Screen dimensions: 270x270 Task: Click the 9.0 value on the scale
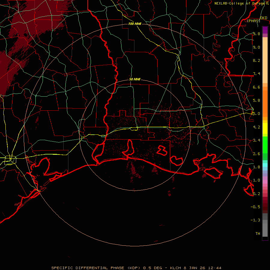(x=256, y=47)
